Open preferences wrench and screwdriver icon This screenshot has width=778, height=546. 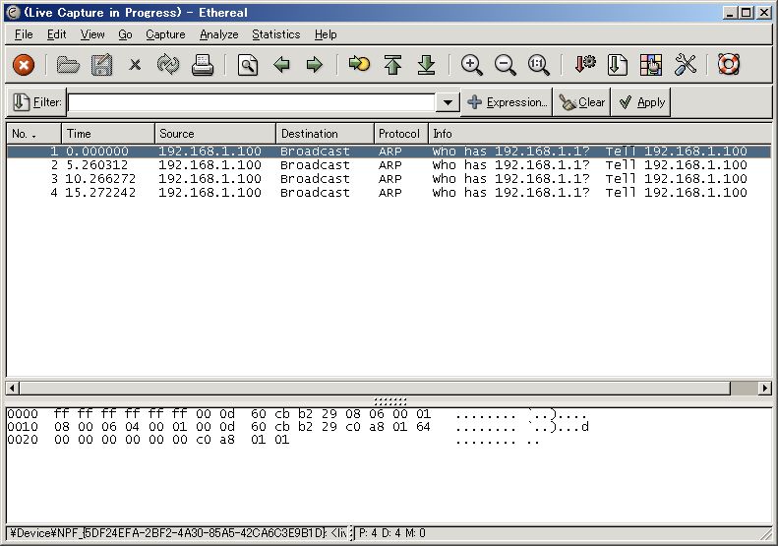[x=686, y=65]
